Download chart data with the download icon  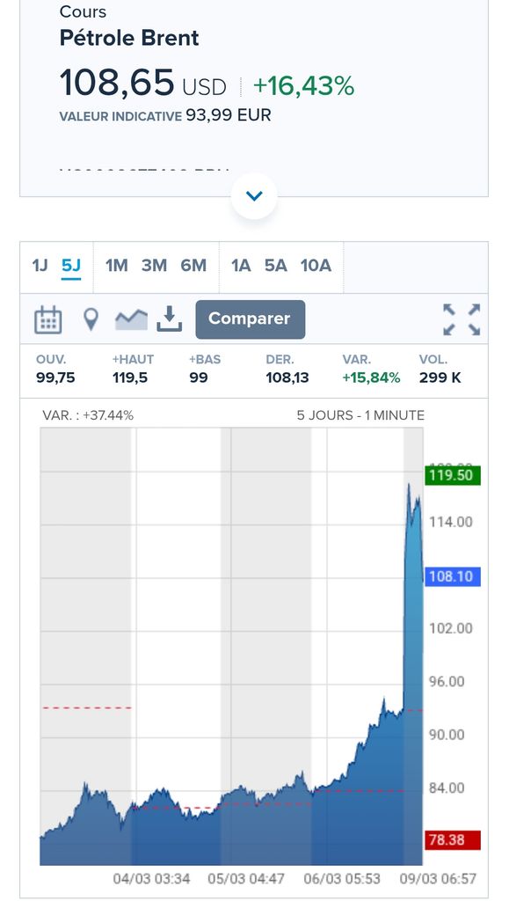[x=170, y=319]
